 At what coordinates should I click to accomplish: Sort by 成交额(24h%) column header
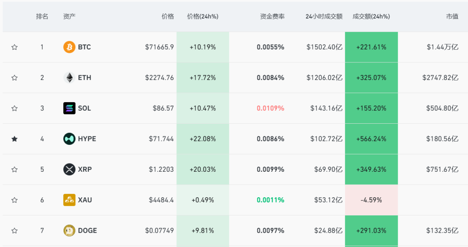(x=371, y=16)
